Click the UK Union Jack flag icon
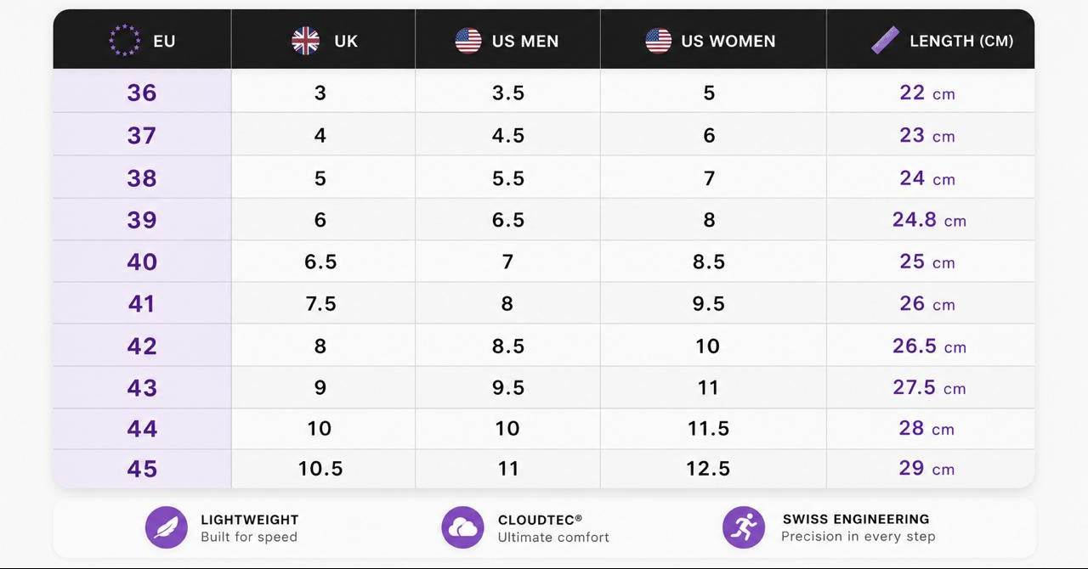The image size is (1088, 569). [x=306, y=40]
